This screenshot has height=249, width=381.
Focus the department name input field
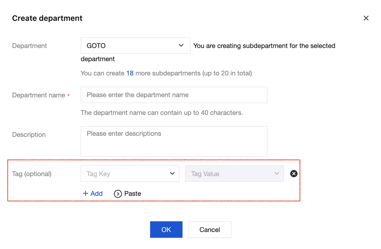click(174, 95)
